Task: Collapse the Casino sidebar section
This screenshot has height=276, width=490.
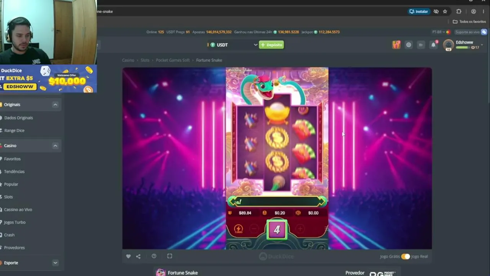Action: point(55,146)
